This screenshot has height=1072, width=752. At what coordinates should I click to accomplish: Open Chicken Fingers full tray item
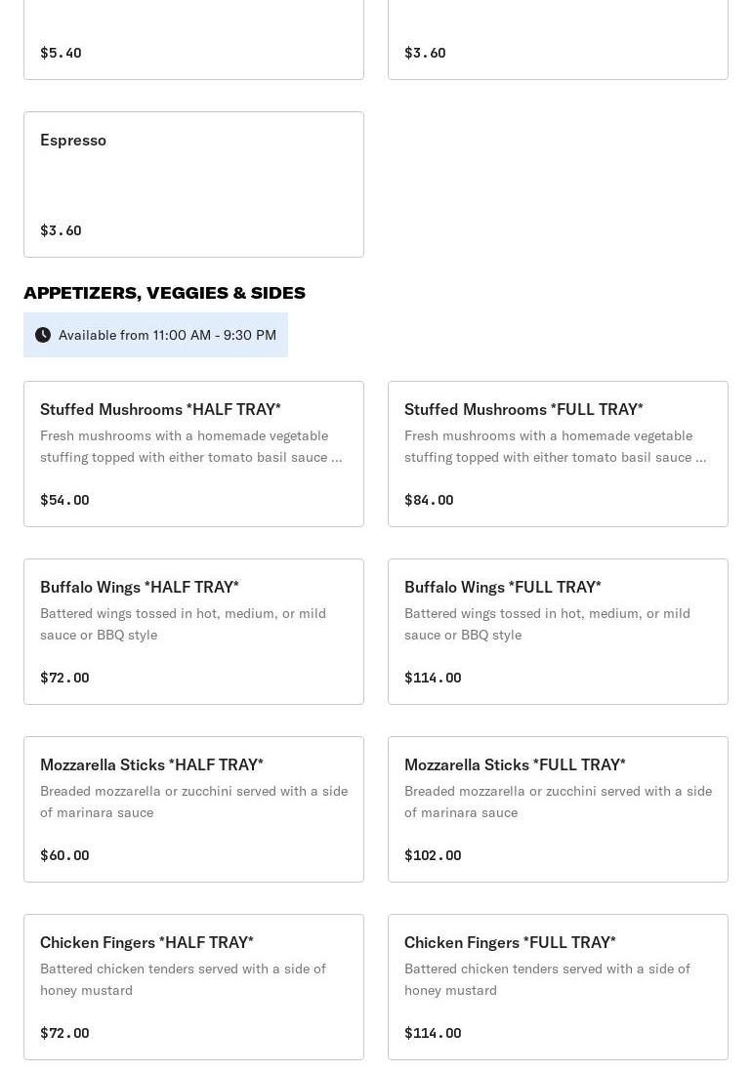coord(558,987)
